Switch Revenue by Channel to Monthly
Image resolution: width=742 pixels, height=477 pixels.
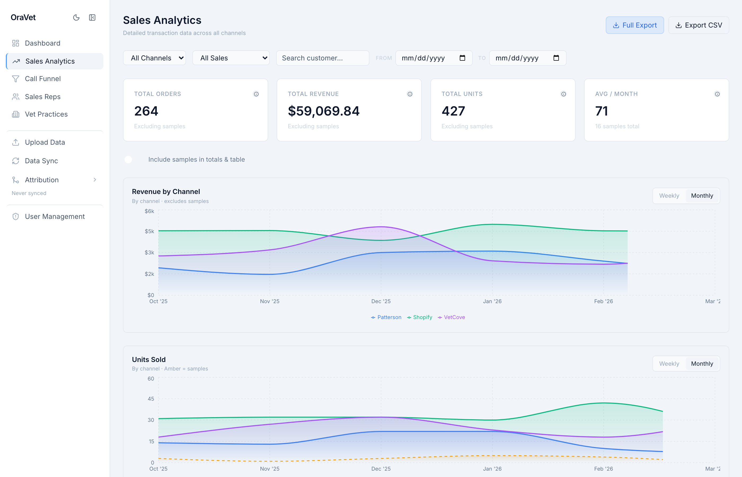(702, 196)
